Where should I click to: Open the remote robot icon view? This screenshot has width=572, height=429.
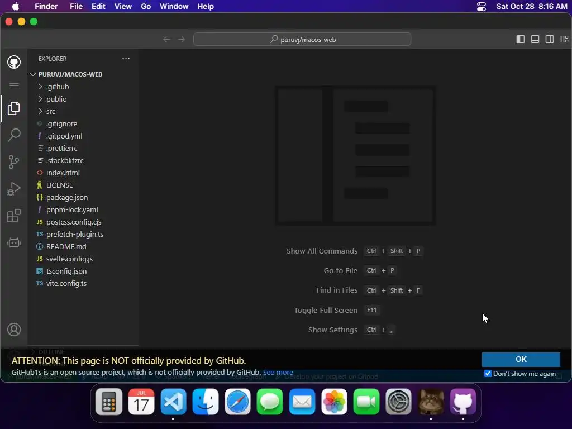click(x=14, y=242)
